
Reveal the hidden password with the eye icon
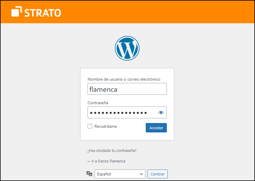[x=161, y=112]
